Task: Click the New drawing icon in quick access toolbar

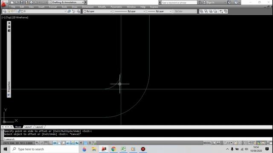Action: tap(12, 3)
